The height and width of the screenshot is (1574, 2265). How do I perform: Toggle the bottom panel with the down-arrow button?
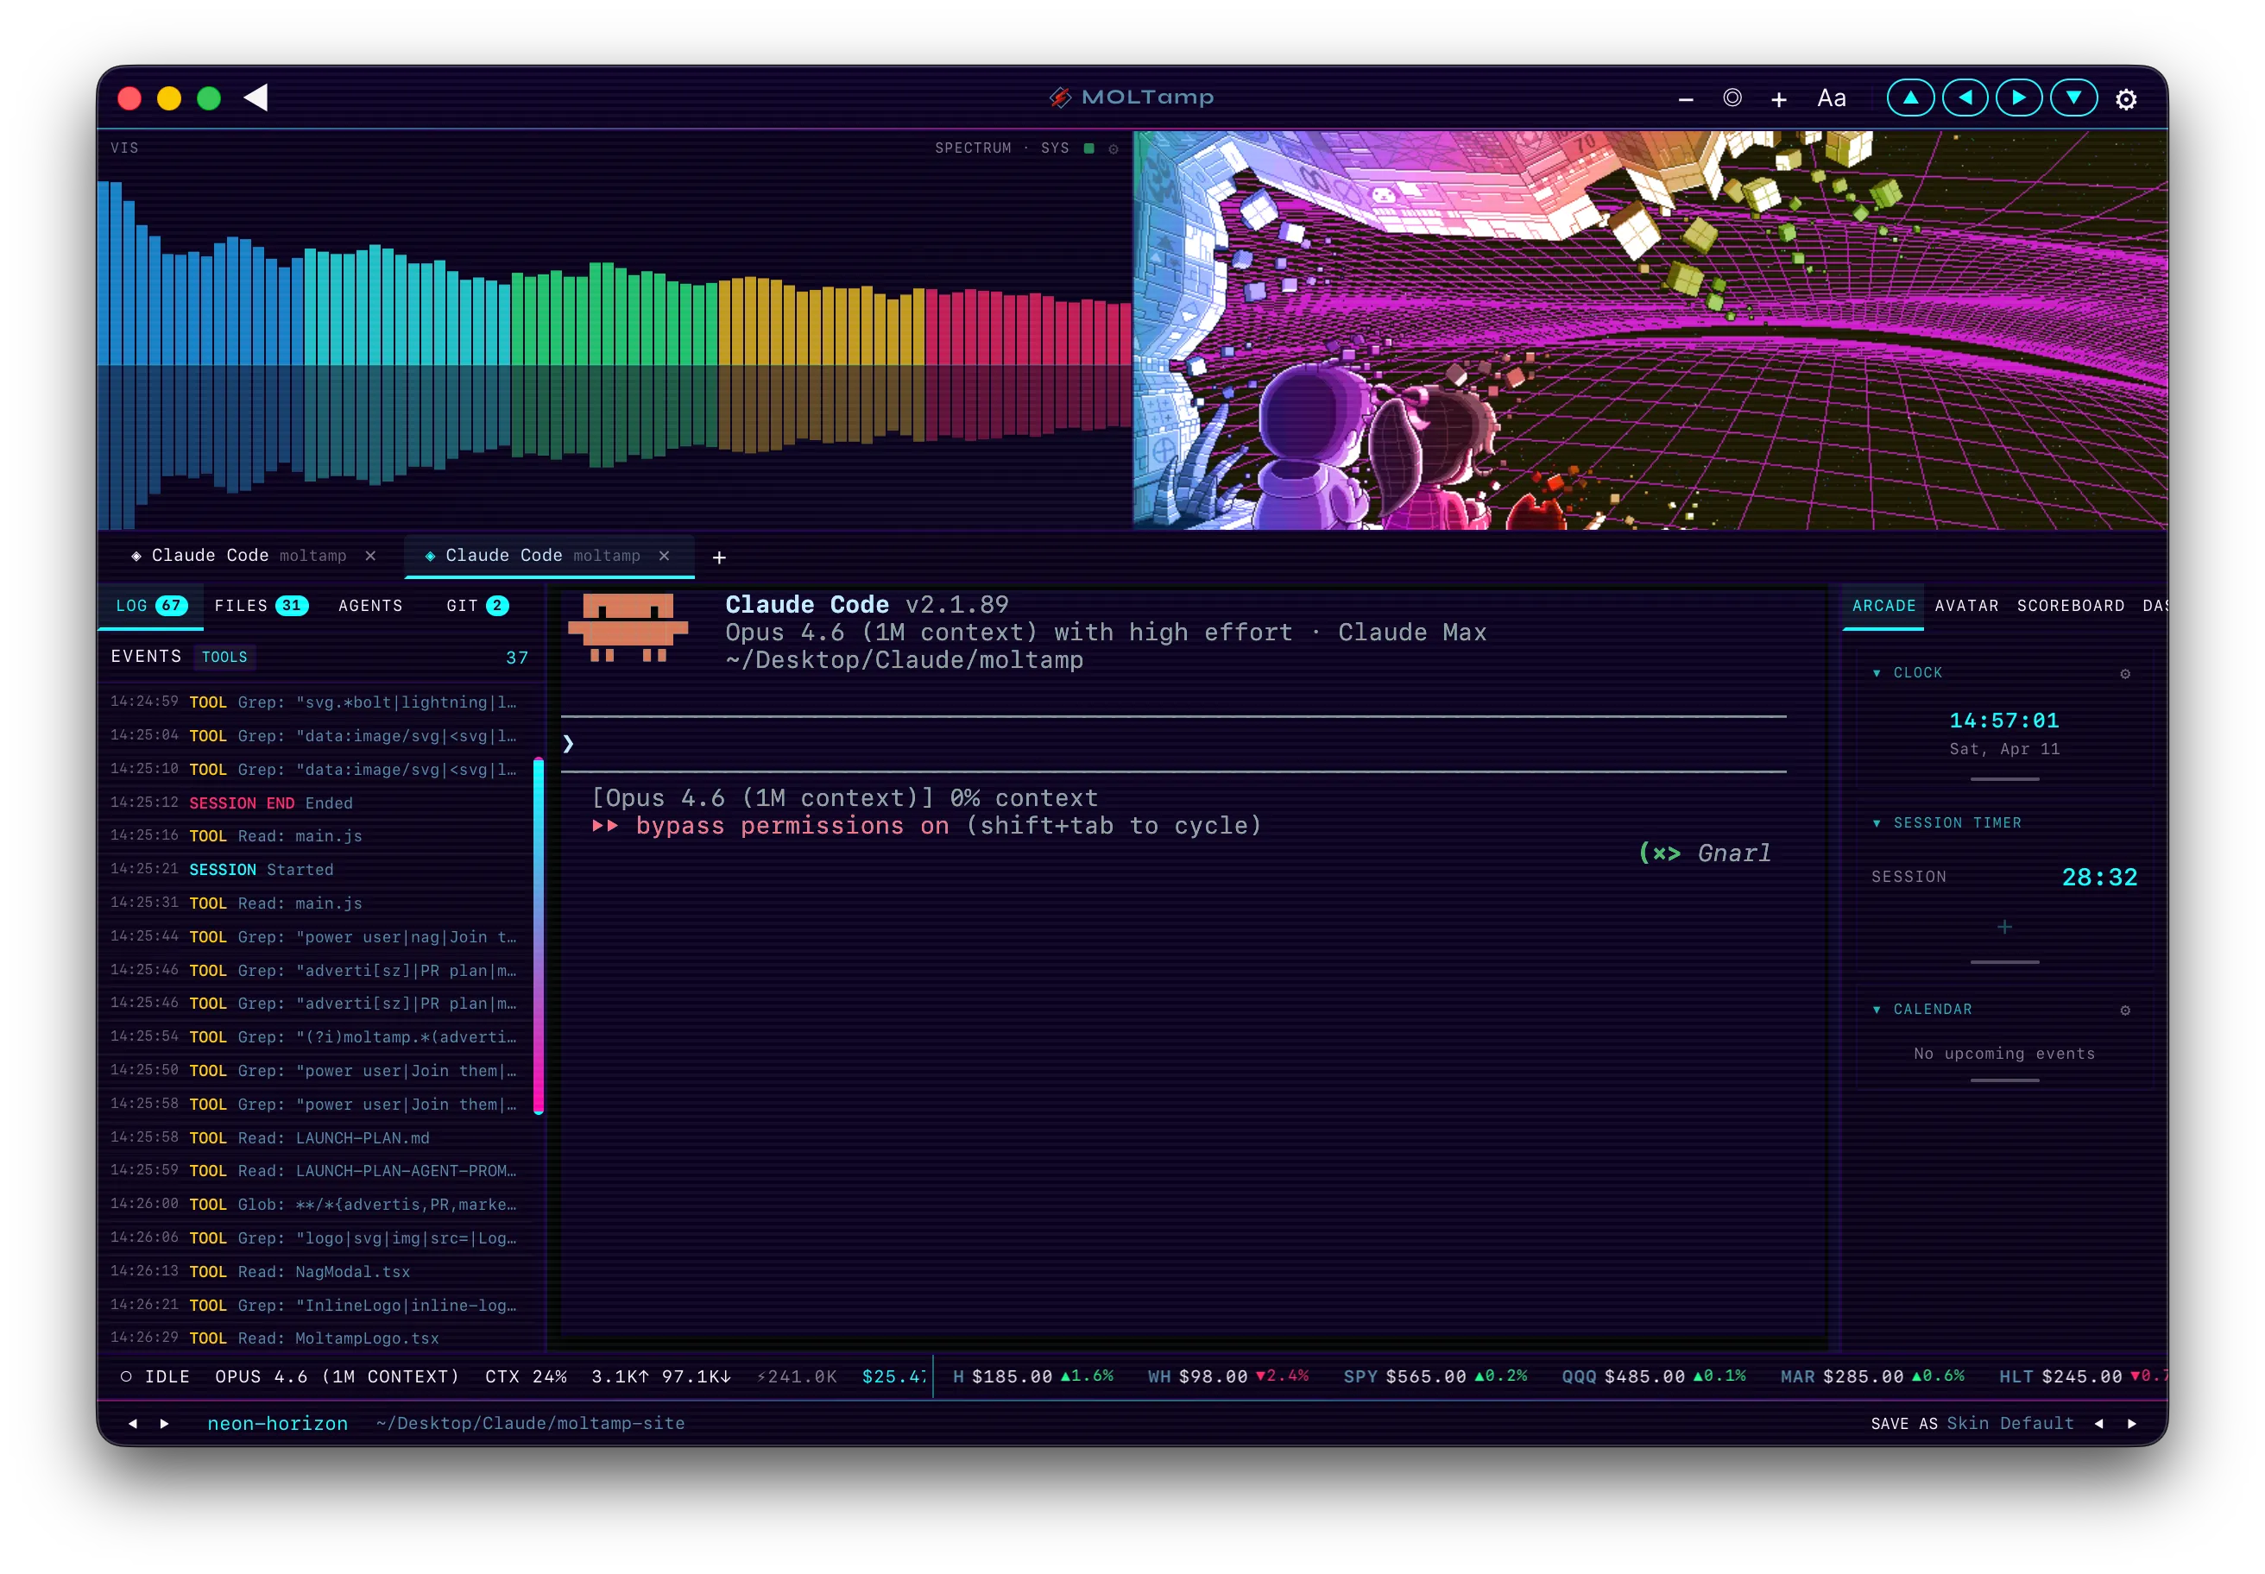tap(2073, 98)
